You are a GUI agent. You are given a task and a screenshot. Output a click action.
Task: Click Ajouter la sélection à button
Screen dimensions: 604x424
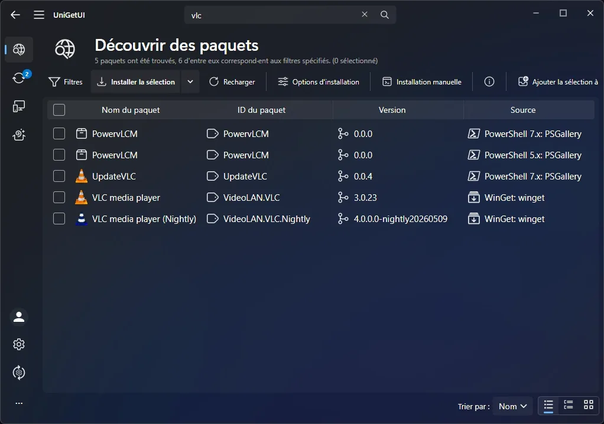click(x=558, y=81)
